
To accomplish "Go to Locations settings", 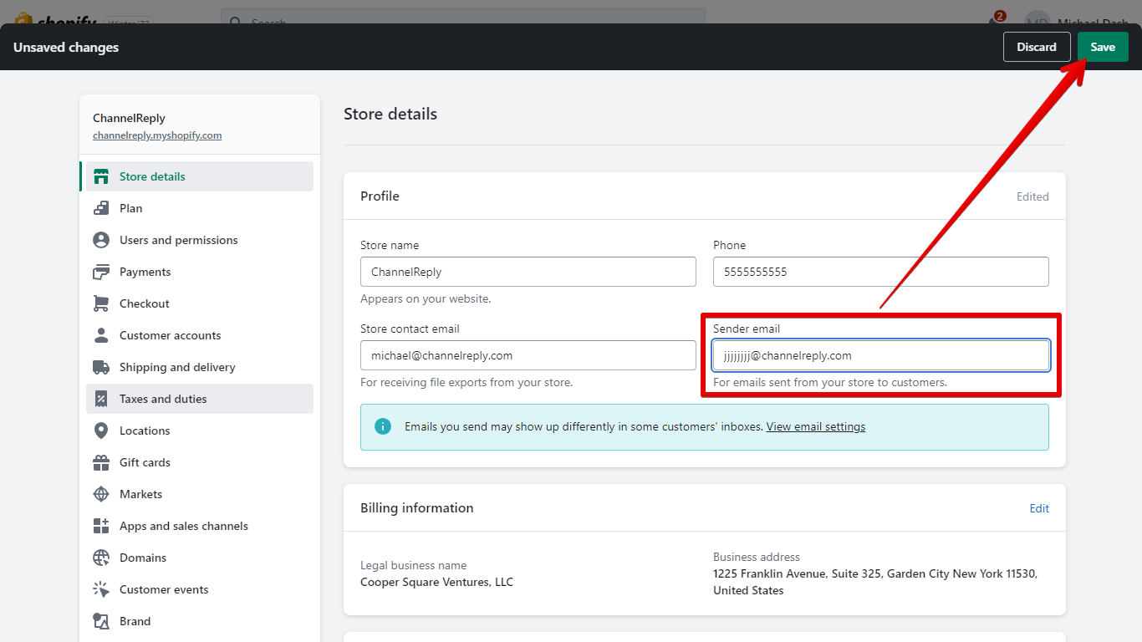I will (200, 431).
